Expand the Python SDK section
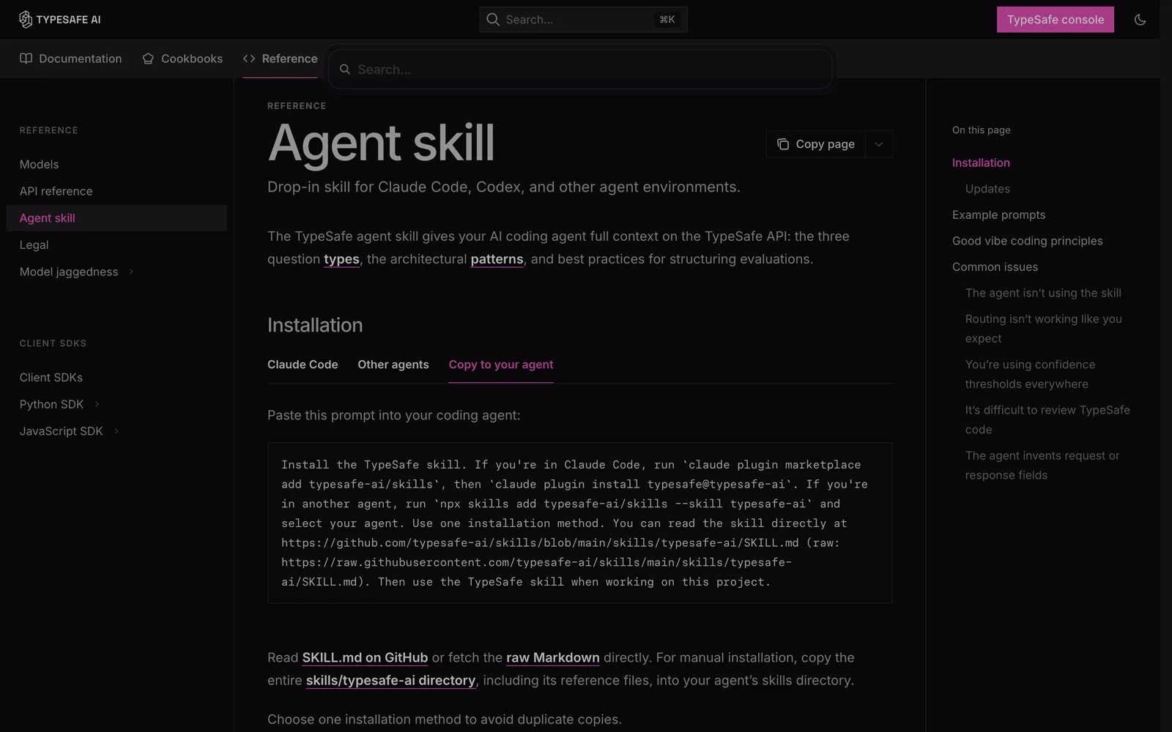 tap(97, 404)
